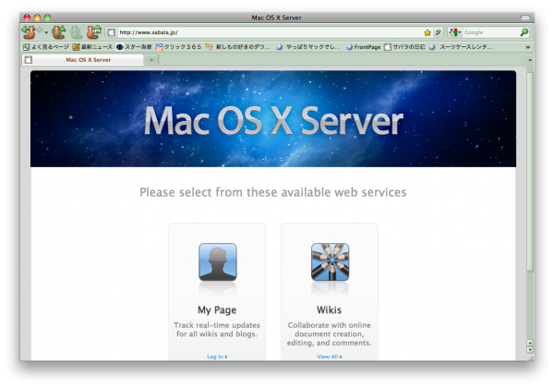Screen dimensions: 554x388
Task: Open the クリック365 bookmark
Action: 178,46
